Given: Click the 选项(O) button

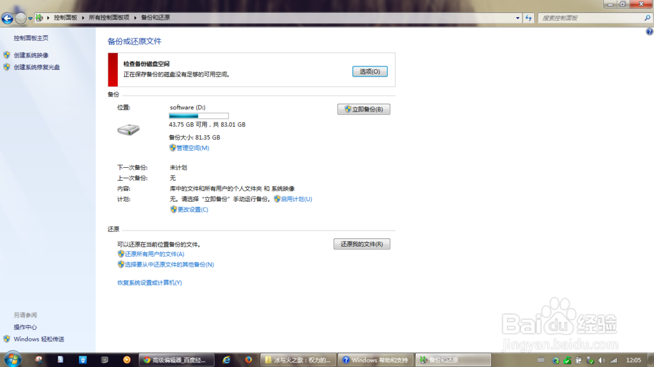Looking at the screenshot, I should coord(370,72).
